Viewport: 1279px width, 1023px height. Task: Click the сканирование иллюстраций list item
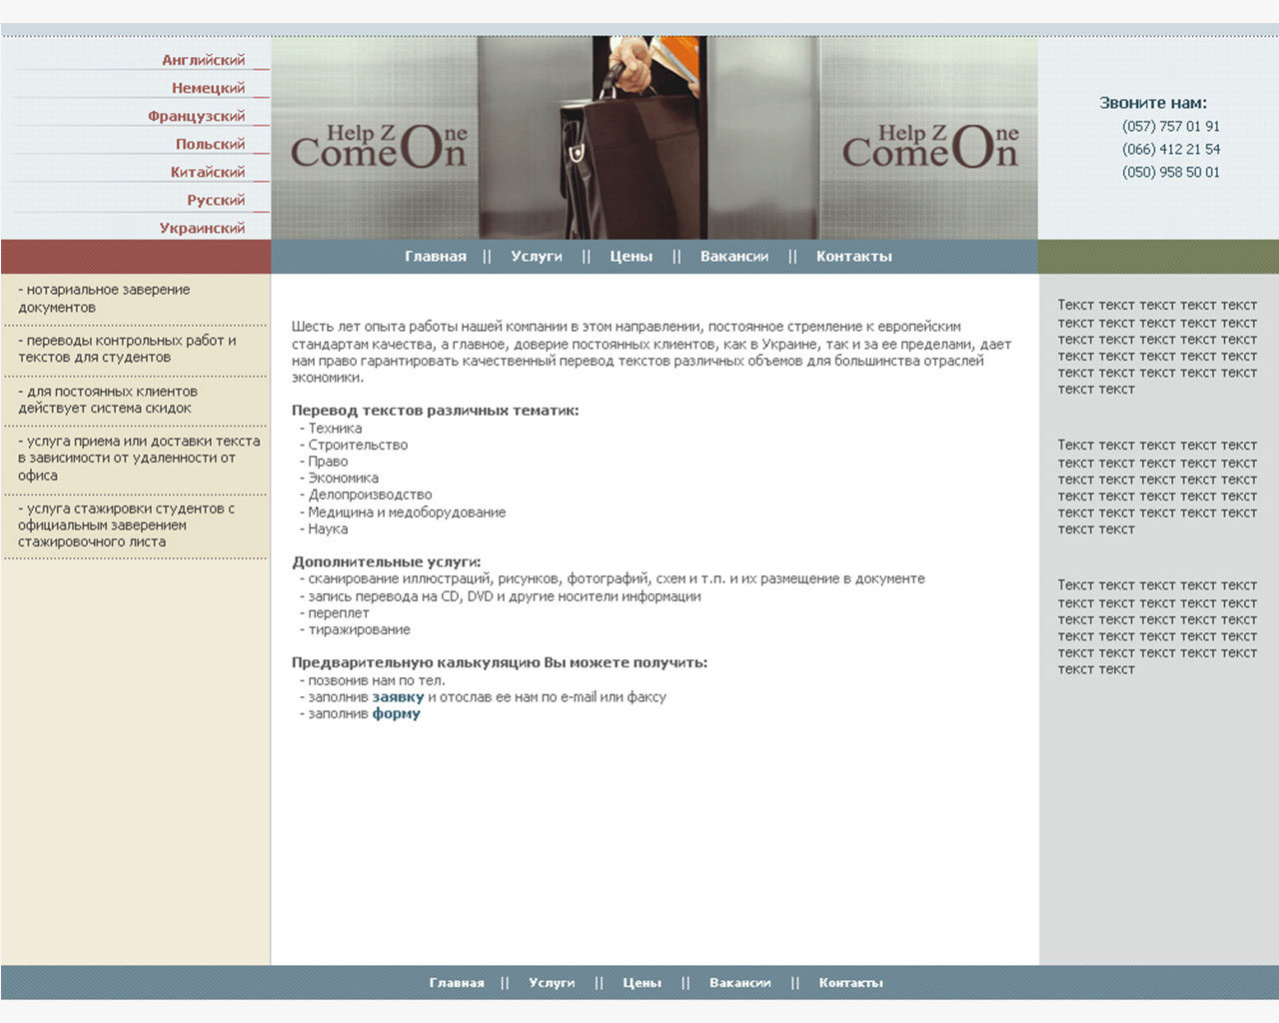tap(613, 579)
